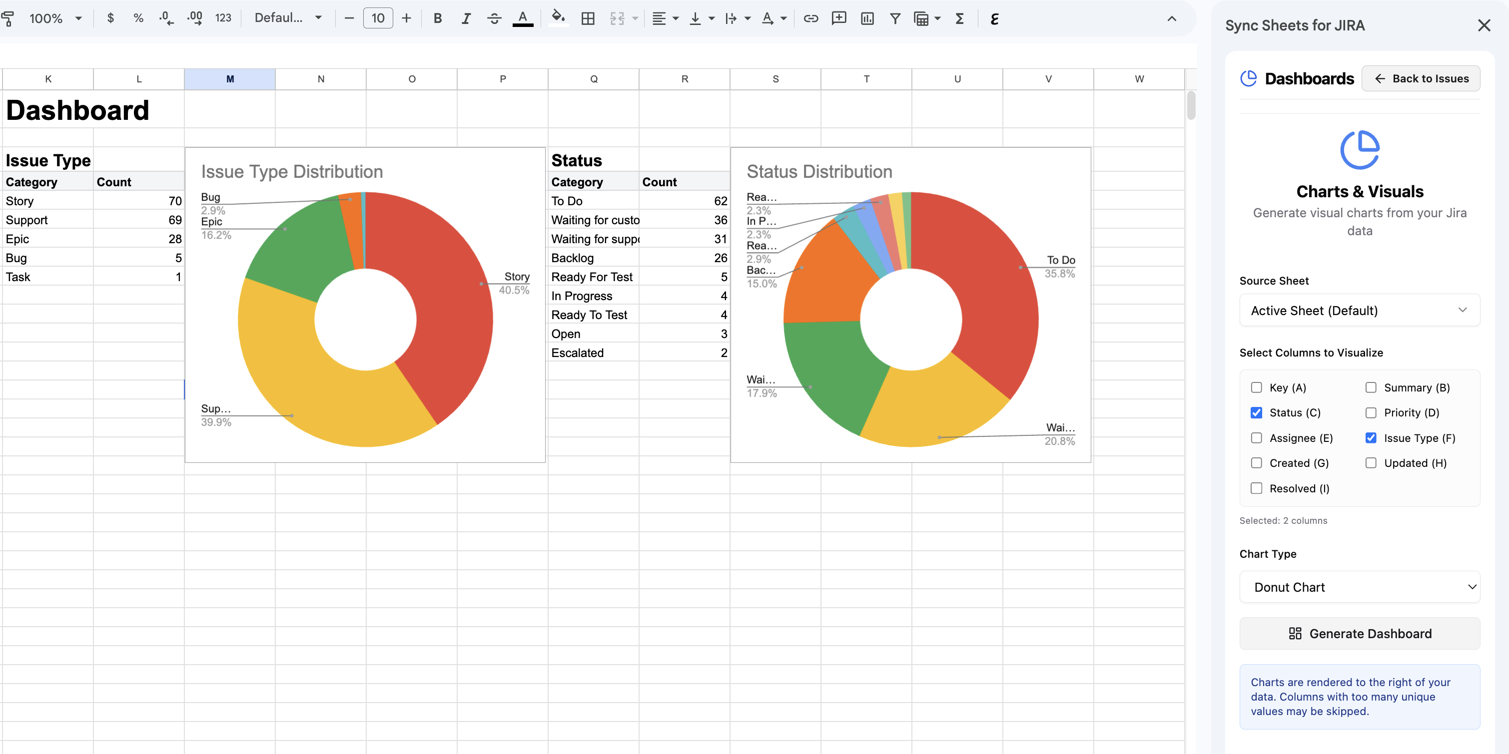Insert a link
The image size is (1509, 754).
[x=811, y=18]
